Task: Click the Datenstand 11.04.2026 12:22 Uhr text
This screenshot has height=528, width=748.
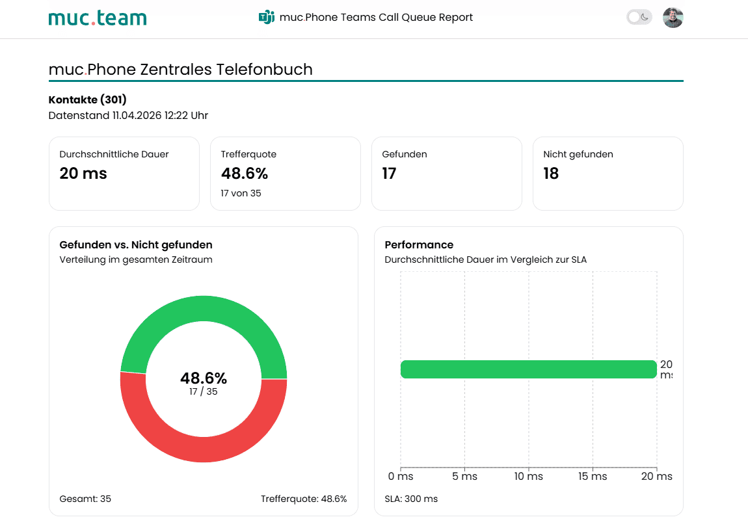Action: 128,116
